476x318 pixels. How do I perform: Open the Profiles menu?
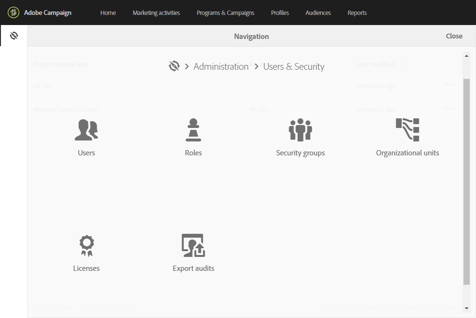pyautogui.click(x=280, y=13)
